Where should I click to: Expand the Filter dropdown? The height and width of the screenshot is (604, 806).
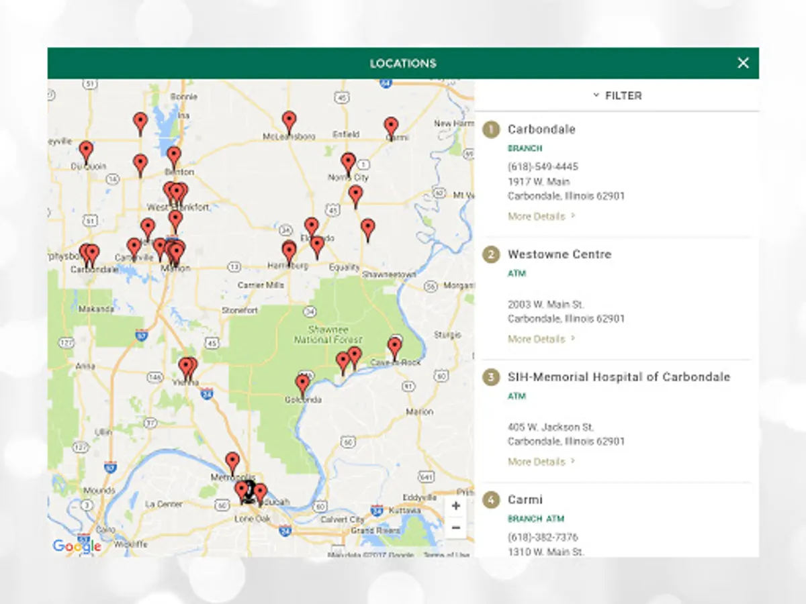coord(617,95)
